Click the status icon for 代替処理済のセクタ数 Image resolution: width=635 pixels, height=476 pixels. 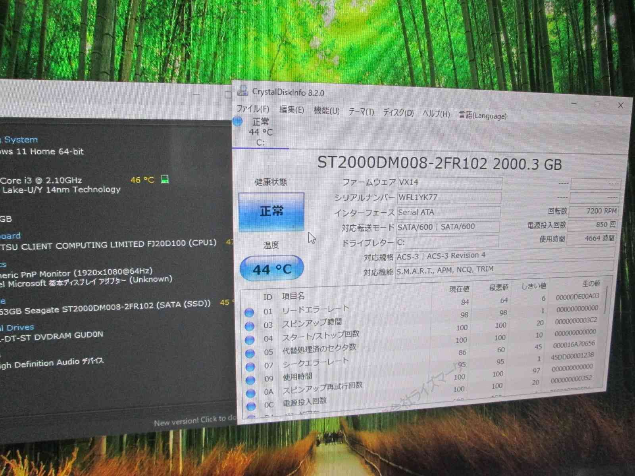tap(250, 352)
